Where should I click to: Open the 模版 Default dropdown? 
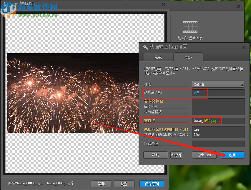(218, 84)
